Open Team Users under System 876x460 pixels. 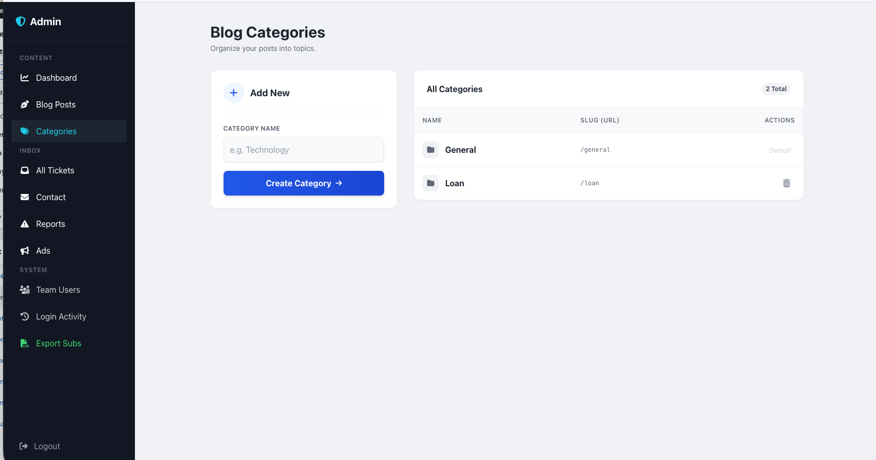tap(69, 290)
